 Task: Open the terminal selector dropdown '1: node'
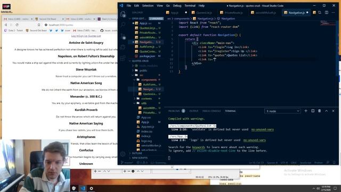point(282,111)
